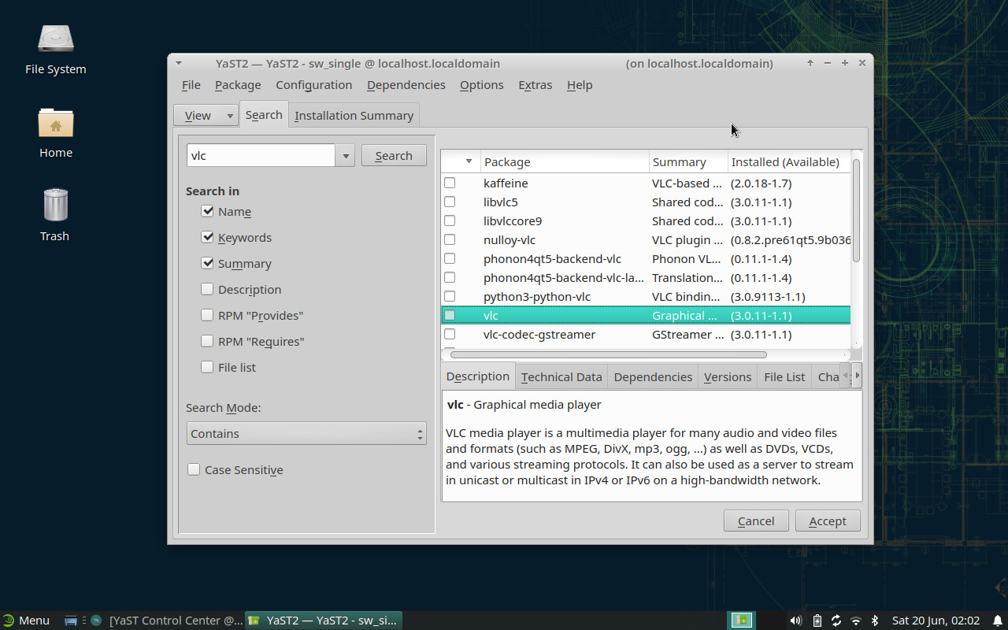Click the updates sync icon in the tray
This screenshot has width=1008, height=630.
pyautogui.click(x=836, y=620)
